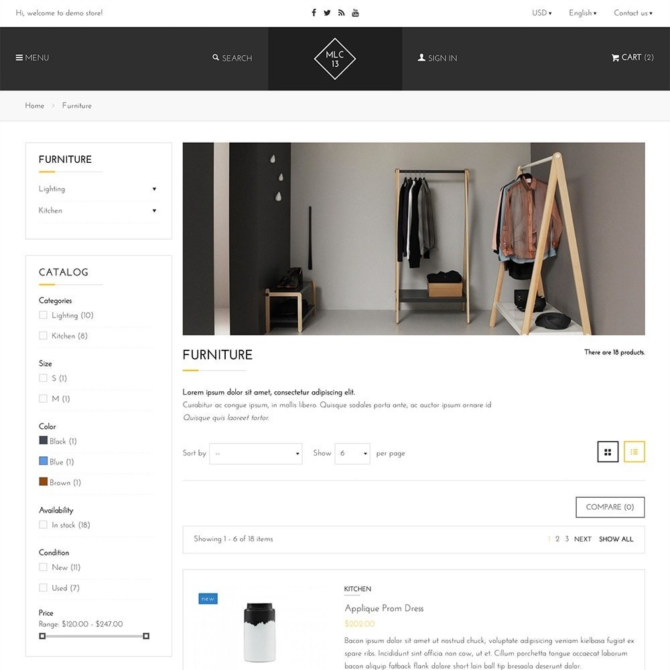The image size is (670, 670).
Task: Click the MLC 13 diamond logo
Action: click(334, 58)
